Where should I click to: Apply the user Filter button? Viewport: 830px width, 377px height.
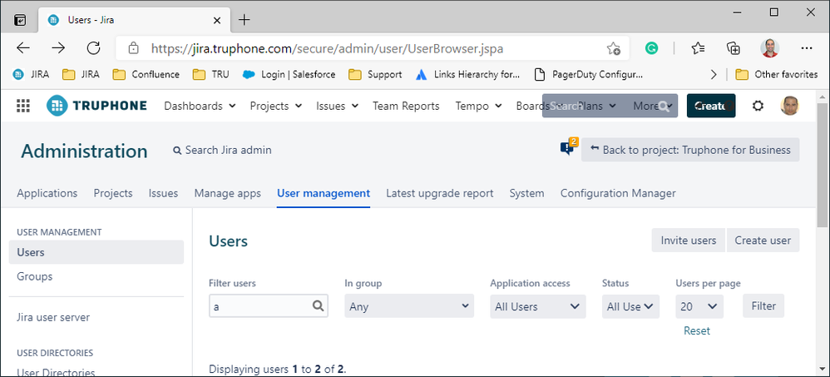(763, 305)
